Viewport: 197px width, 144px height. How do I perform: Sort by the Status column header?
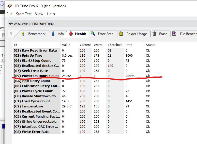[x=150, y=45]
